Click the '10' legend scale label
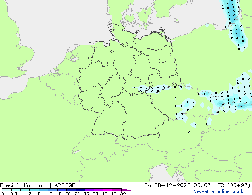Screen dimensions: 252x195 click(x=50, y=193)
